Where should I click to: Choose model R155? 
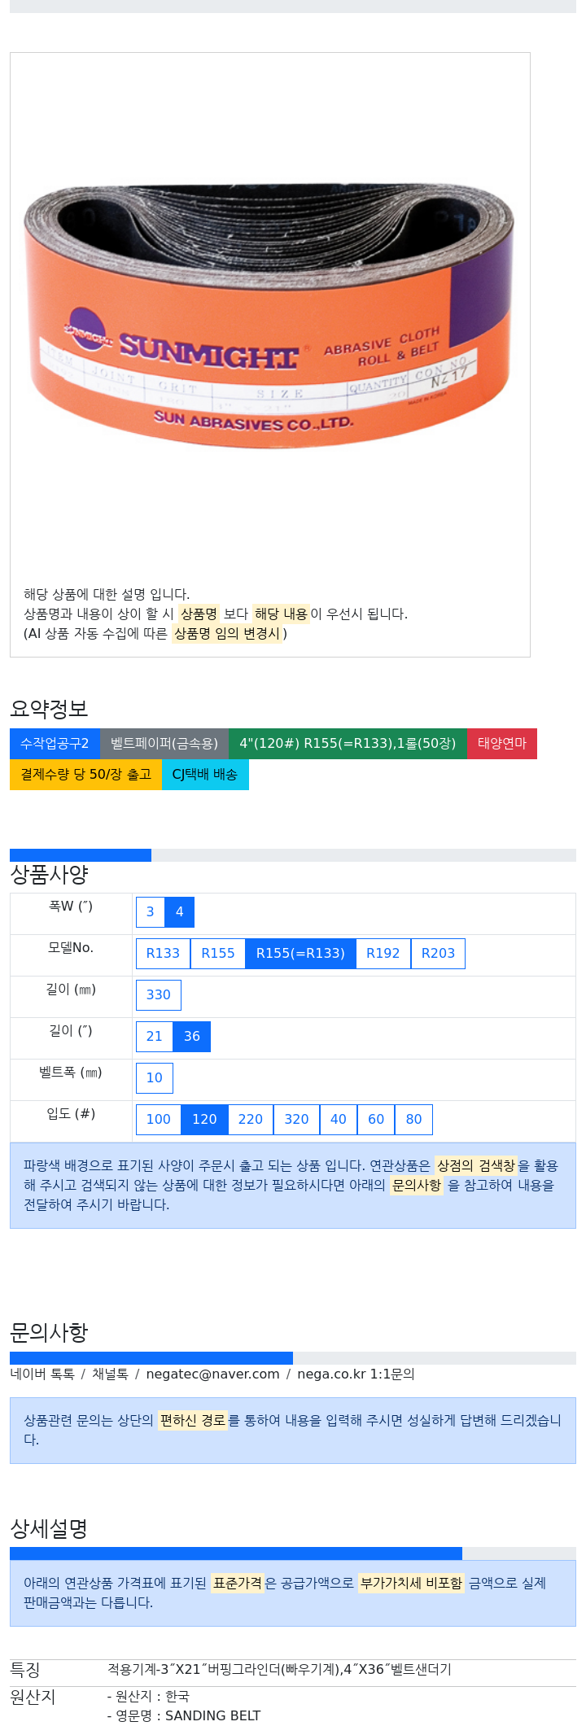click(x=218, y=953)
